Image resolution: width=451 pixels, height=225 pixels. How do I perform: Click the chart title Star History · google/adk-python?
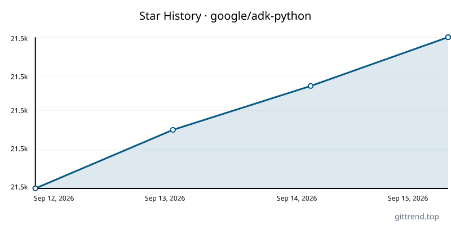(225, 16)
